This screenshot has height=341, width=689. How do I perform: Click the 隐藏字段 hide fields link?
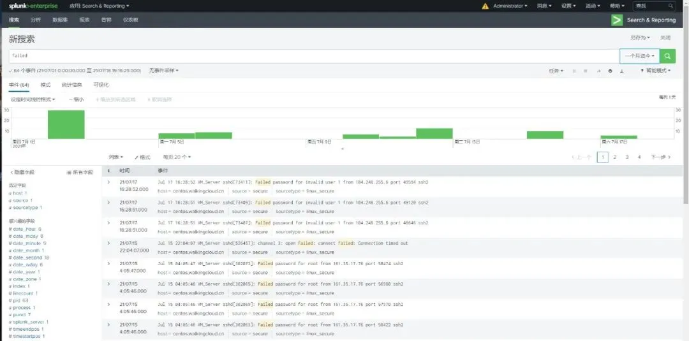[22, 173]
